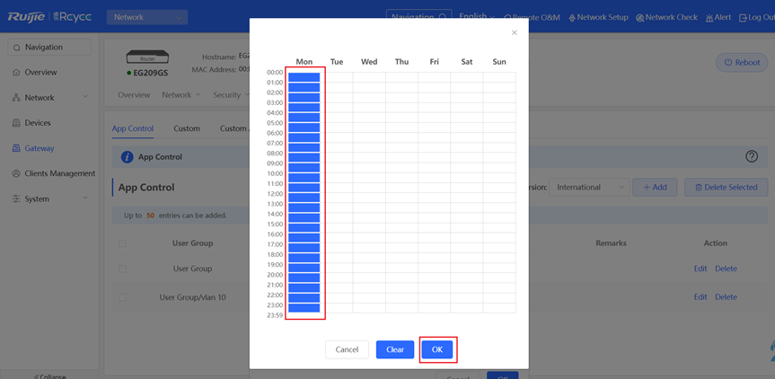Viewport: 775px width, 379px height.
Task: Check the User Group row checkbox
Action: (x=123, y=269)
